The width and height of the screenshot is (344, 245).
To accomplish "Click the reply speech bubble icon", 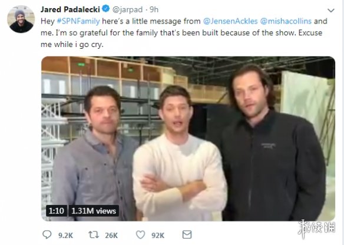I will (x=47, y=235).
